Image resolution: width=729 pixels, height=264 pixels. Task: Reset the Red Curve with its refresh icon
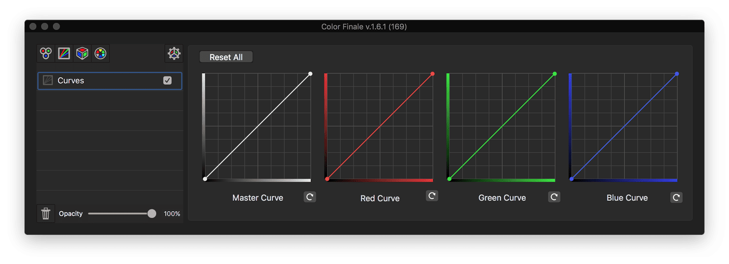pos(431,196)
